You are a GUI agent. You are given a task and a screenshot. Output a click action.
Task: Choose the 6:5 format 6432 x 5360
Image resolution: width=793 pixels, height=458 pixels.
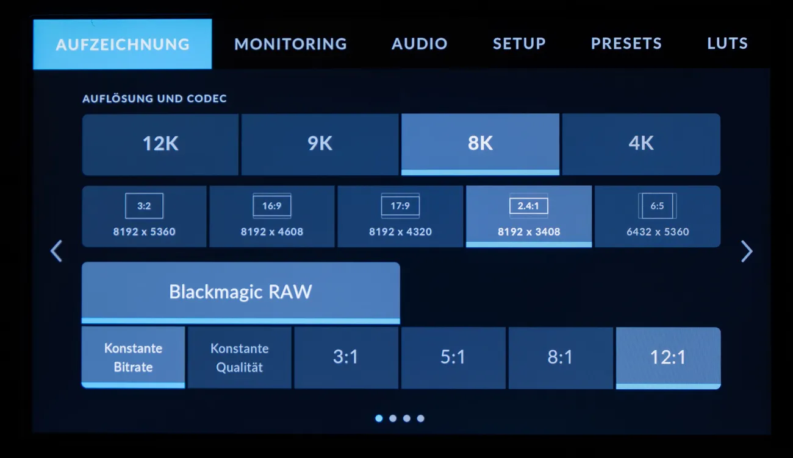657,217
